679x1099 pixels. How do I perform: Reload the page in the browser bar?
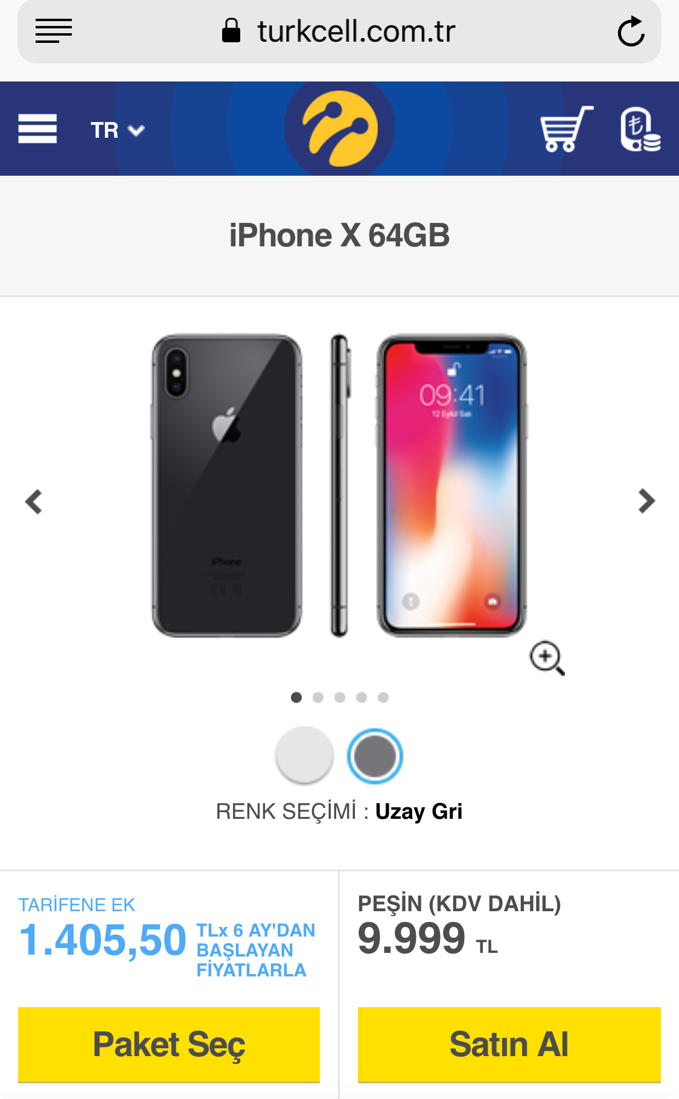(x=631, y=31)
